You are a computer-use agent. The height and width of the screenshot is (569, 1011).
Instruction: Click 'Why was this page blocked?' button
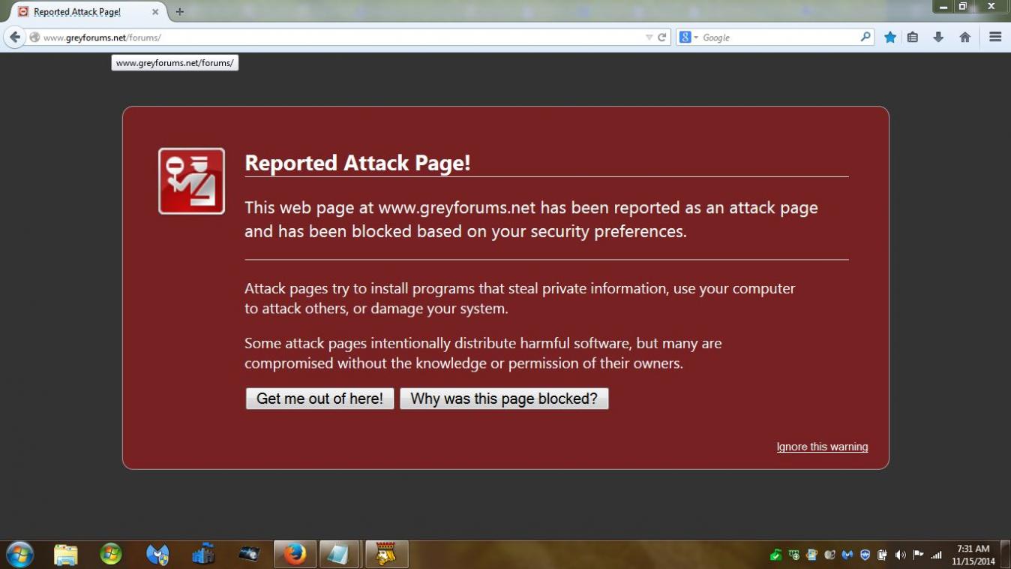pos(504,399)
